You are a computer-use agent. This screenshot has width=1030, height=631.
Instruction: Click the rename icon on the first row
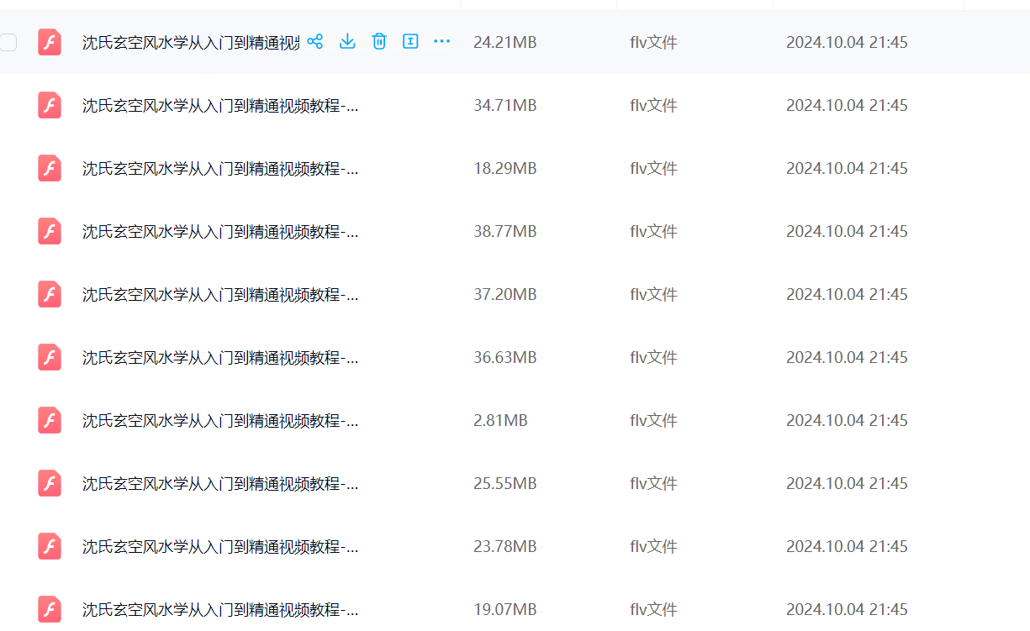[x=410, y=41]
